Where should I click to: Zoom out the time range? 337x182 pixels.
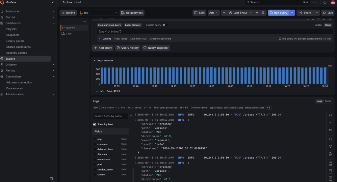pos(263,13)
